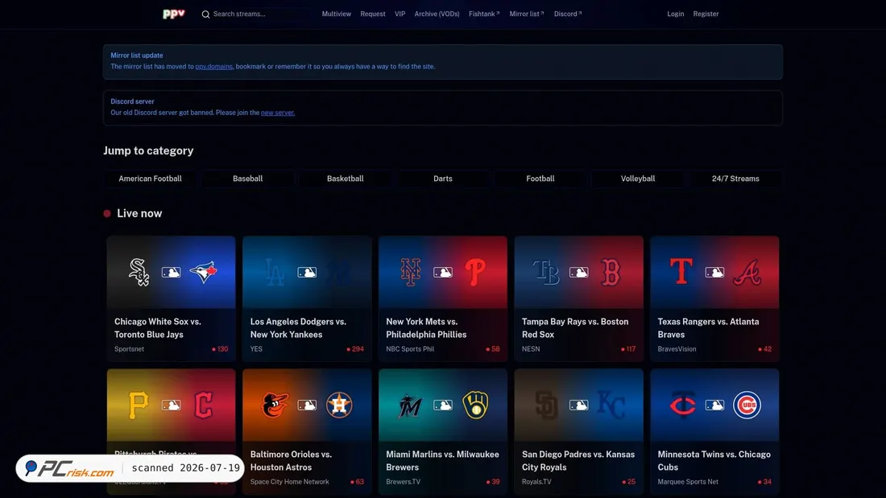Click the Marquee Sports Net channel label
The height and width of the screenshot is (498, 886).
[x=688, y=482]
